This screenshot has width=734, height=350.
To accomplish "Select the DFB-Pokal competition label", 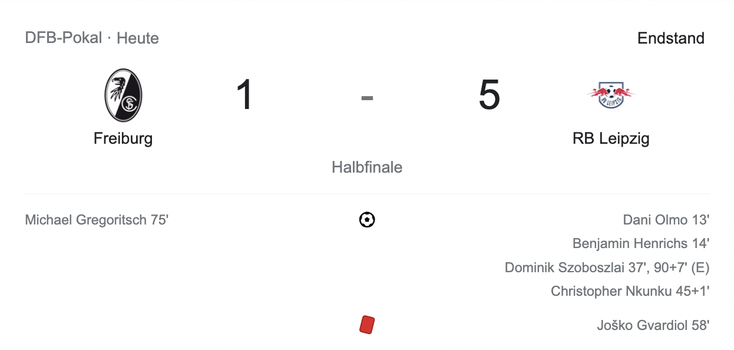I will click(x=63, y=38).
